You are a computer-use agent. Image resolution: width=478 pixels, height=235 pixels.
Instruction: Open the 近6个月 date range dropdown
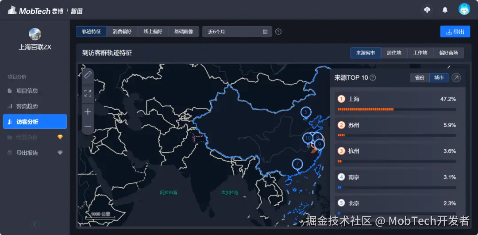click(237, 31)
